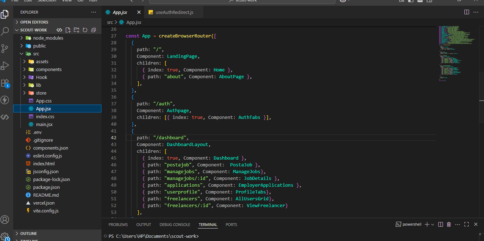Create a new file in SCOUT-WORK
This screenshot has width=484, height=241.
pos(68,30)
